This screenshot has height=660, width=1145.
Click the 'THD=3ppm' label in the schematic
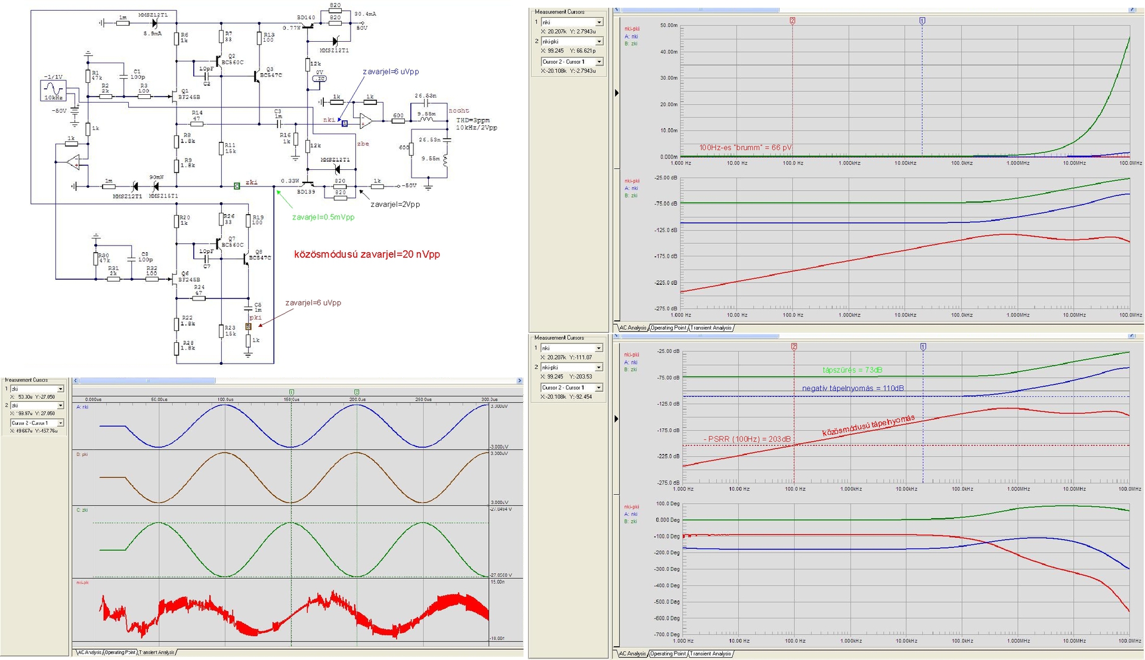(x=473, y=120)
